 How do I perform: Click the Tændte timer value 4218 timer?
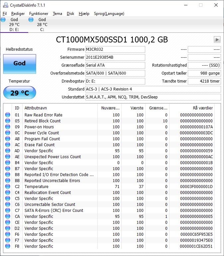204,81
